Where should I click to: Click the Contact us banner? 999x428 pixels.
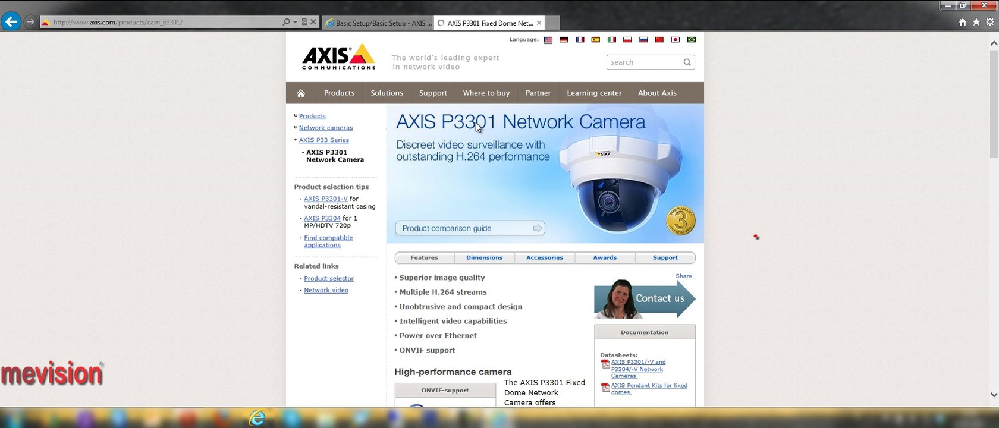(645, 299)
